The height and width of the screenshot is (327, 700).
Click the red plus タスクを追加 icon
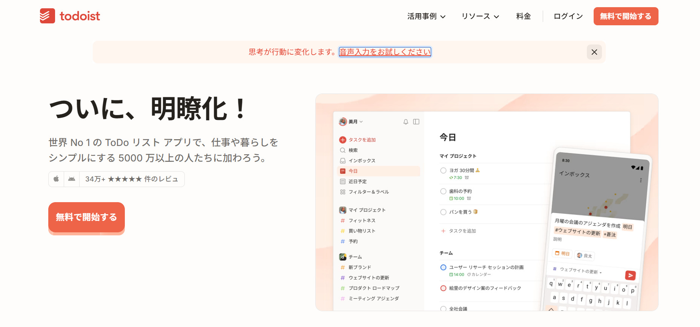coord(342,140)
